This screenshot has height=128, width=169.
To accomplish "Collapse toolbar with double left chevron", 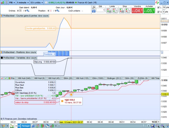I will [56, 126].
